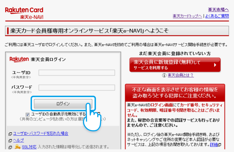Click the Rakuten logo in login panel

point(19,59)
